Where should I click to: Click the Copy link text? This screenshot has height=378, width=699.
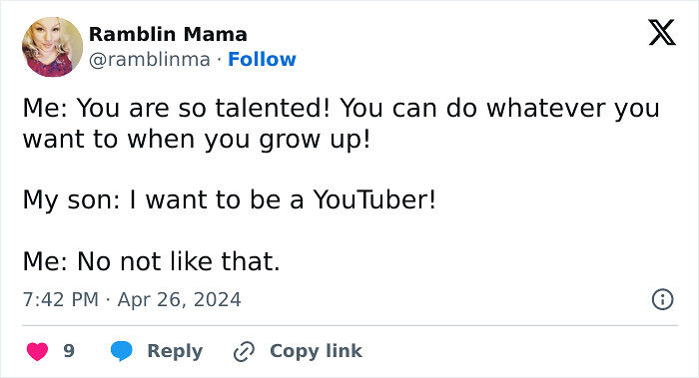[x=316, y=351]
